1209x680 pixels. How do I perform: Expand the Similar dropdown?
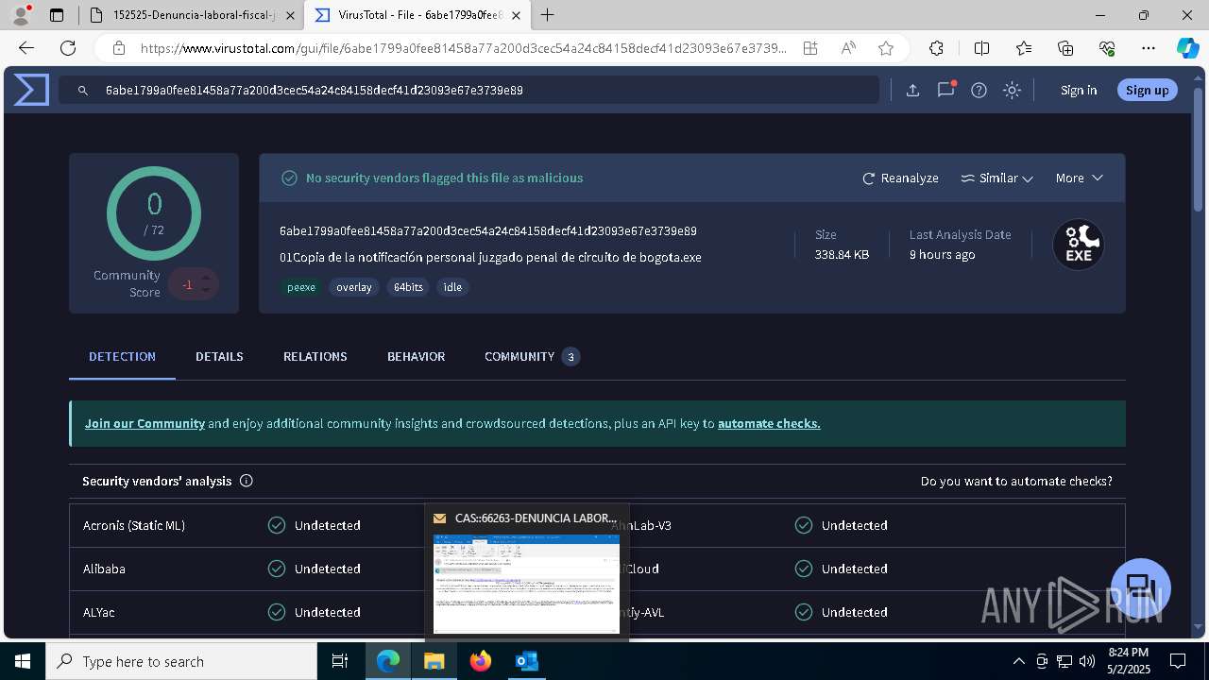[996, 178]
